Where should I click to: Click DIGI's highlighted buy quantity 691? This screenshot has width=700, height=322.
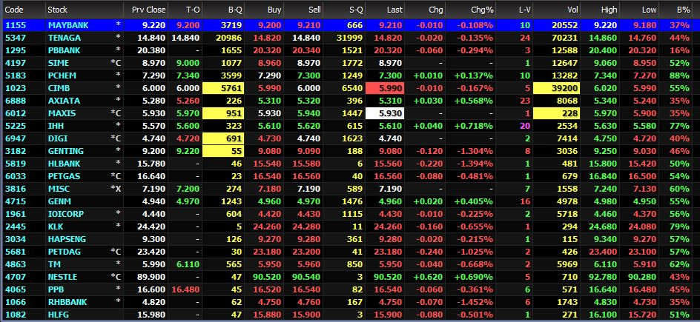223,138
